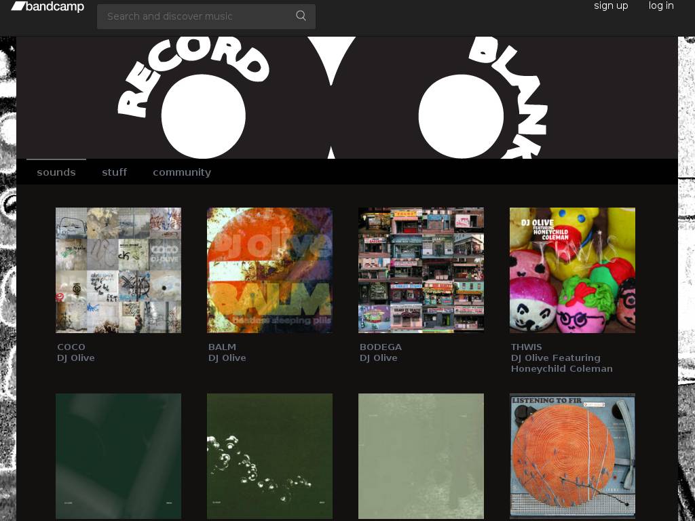Open the THWIS album cover
The image size is (695, 521).
click(572, 270)
